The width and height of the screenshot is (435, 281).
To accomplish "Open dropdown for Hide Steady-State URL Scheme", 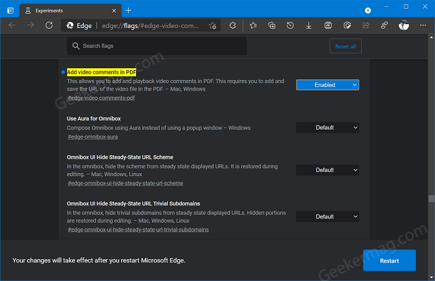I will point(327,170).
